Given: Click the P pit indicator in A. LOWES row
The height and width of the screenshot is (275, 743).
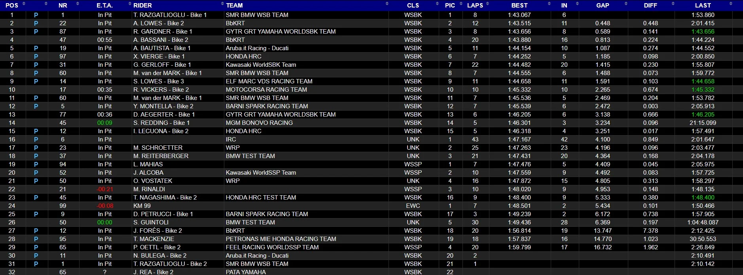Looking at the screenshot, I should pos(36,23).
